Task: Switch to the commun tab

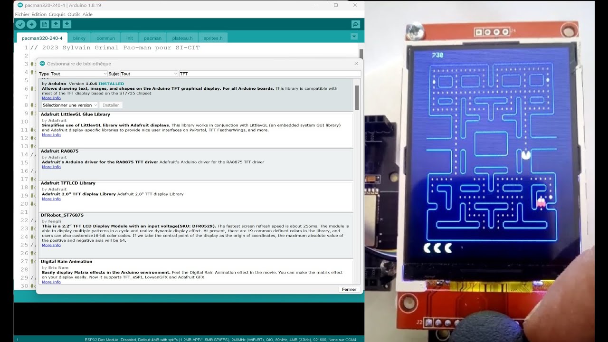Action: click(x=105, y=38)
